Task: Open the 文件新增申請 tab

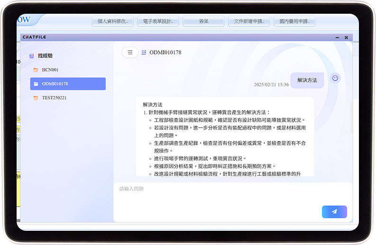Action: pyautogui.click(x=249, y=21)
